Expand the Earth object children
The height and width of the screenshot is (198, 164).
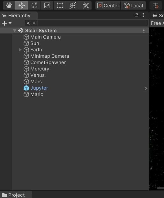[20, 50]
